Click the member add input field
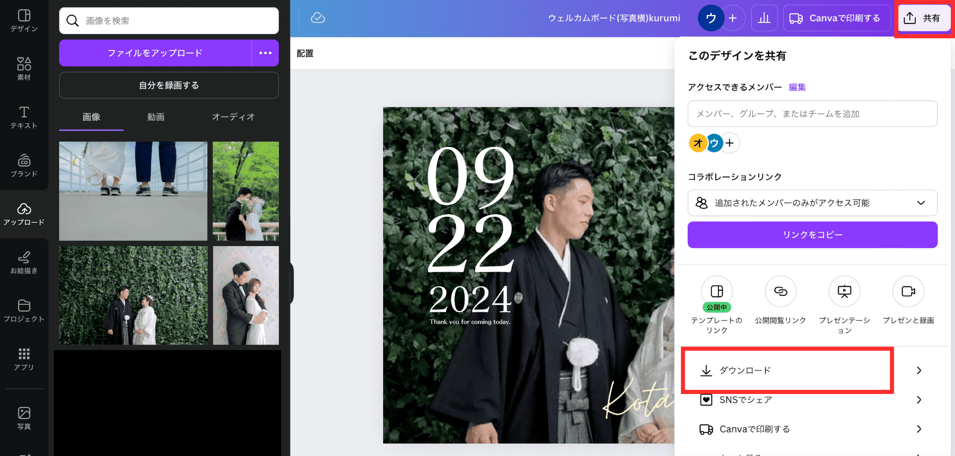The height and width of the screenshot is (456, 955). point(812,114)
